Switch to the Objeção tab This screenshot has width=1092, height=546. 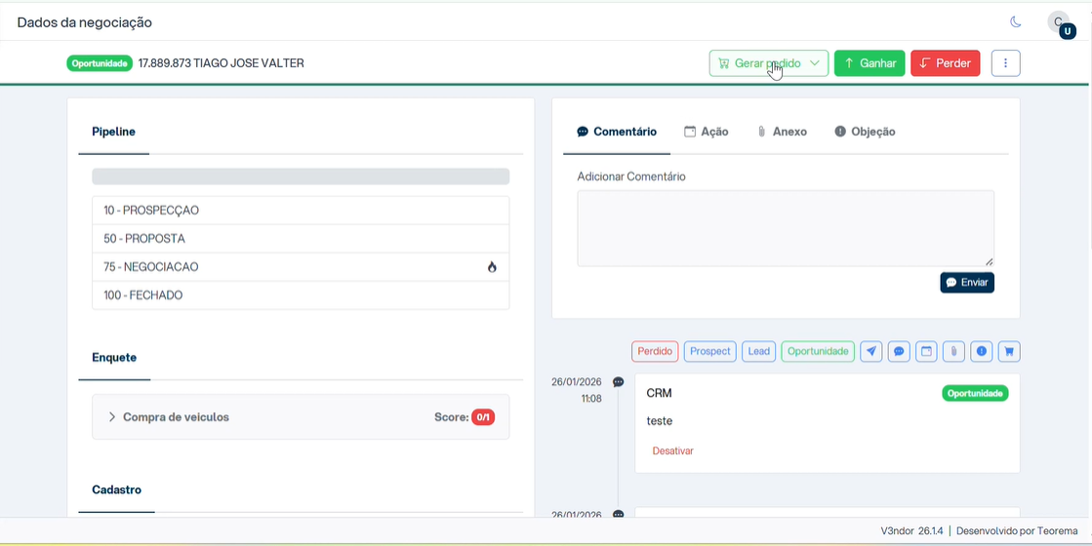tap(865, 132)
